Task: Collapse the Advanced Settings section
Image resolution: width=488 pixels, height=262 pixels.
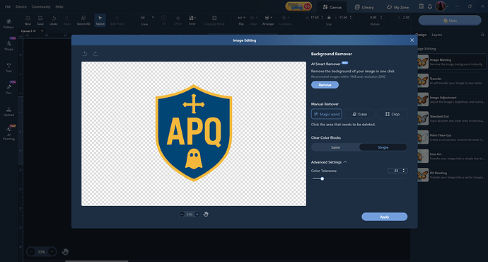Action: (345, 162)
